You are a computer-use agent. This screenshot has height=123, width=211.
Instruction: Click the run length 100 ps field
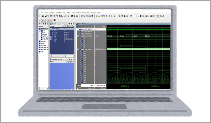click(137, 16)
